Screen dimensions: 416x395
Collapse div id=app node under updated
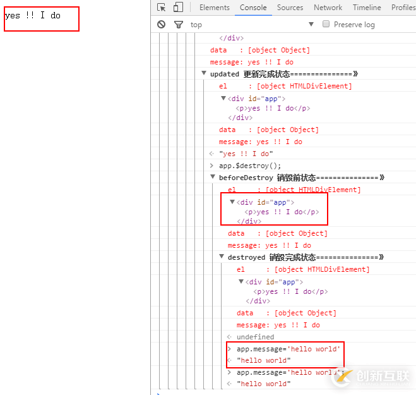tap(223, 98)
